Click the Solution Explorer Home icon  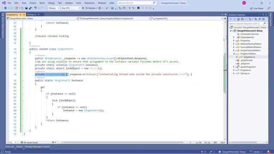coord(238,19)
